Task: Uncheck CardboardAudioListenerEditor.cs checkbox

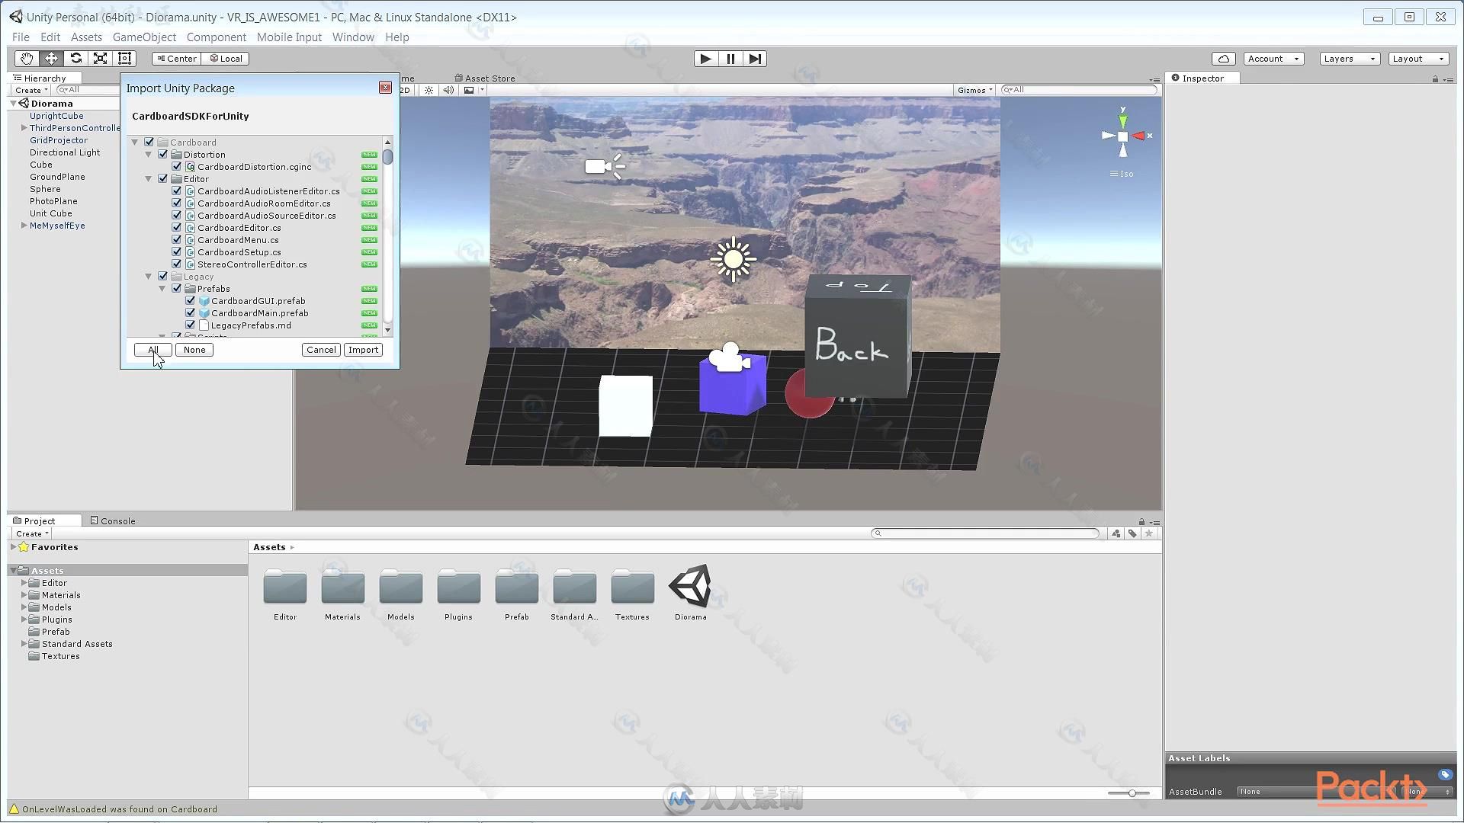Action: tap(177, 191)
